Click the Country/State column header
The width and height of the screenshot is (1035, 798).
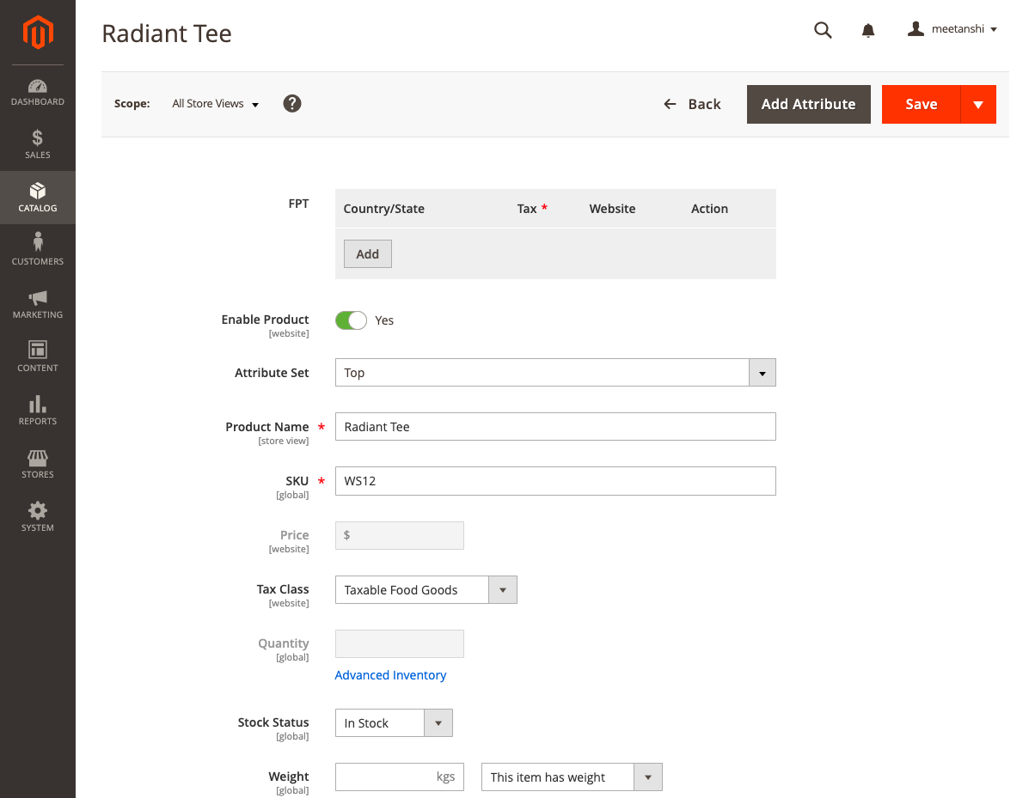384,209
